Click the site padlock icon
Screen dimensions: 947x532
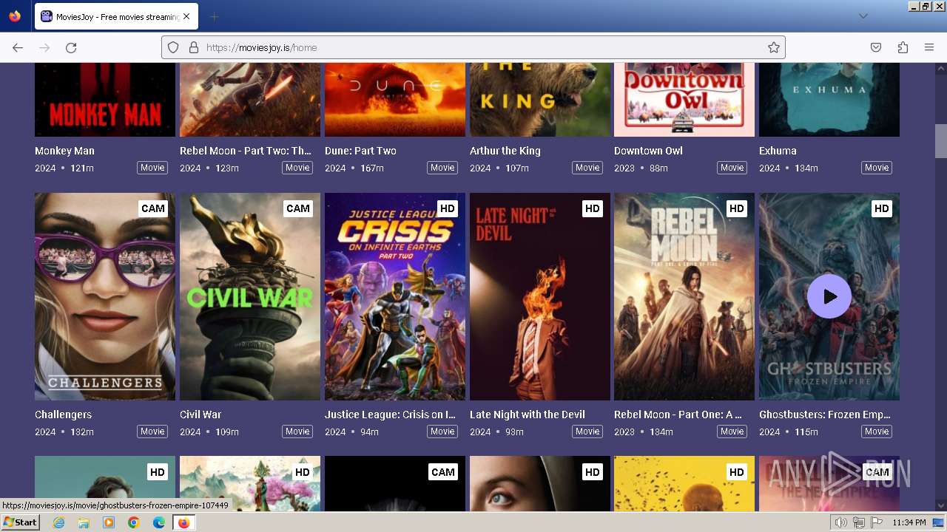tap(194, 47)
